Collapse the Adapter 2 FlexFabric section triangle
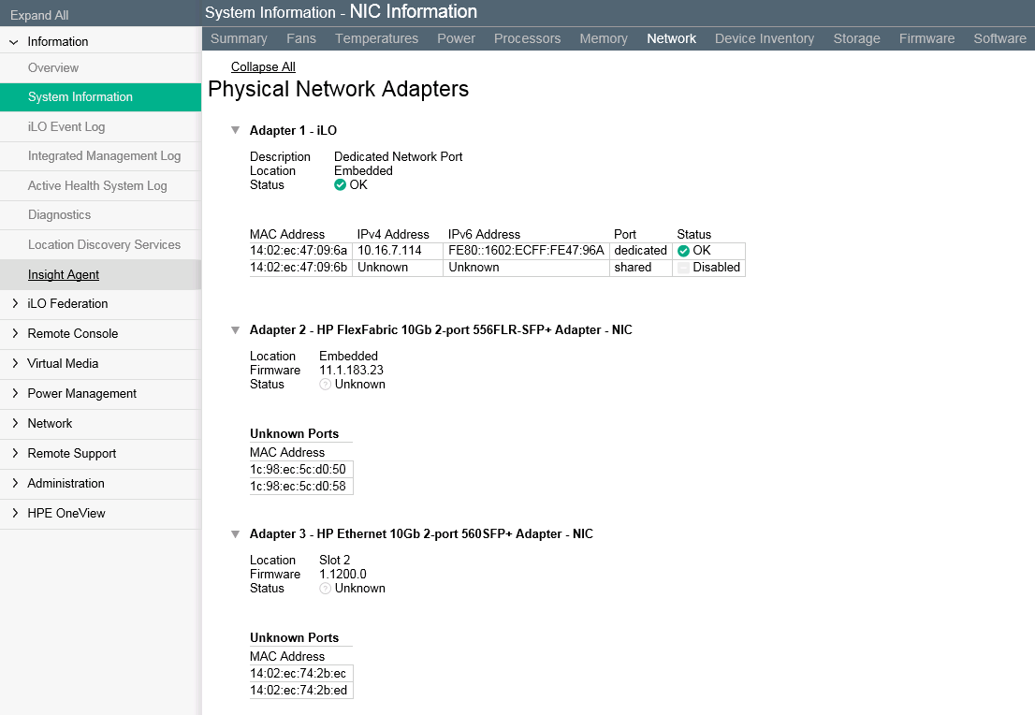Screen dimensions: 1035x715 235,330
